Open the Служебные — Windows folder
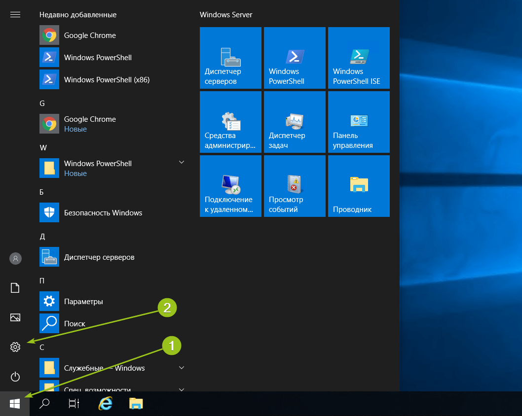This screenshot has height=416, width=522. point(113,368)
